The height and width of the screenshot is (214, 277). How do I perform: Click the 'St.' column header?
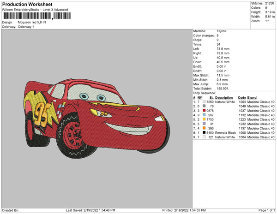click(211, 98)
